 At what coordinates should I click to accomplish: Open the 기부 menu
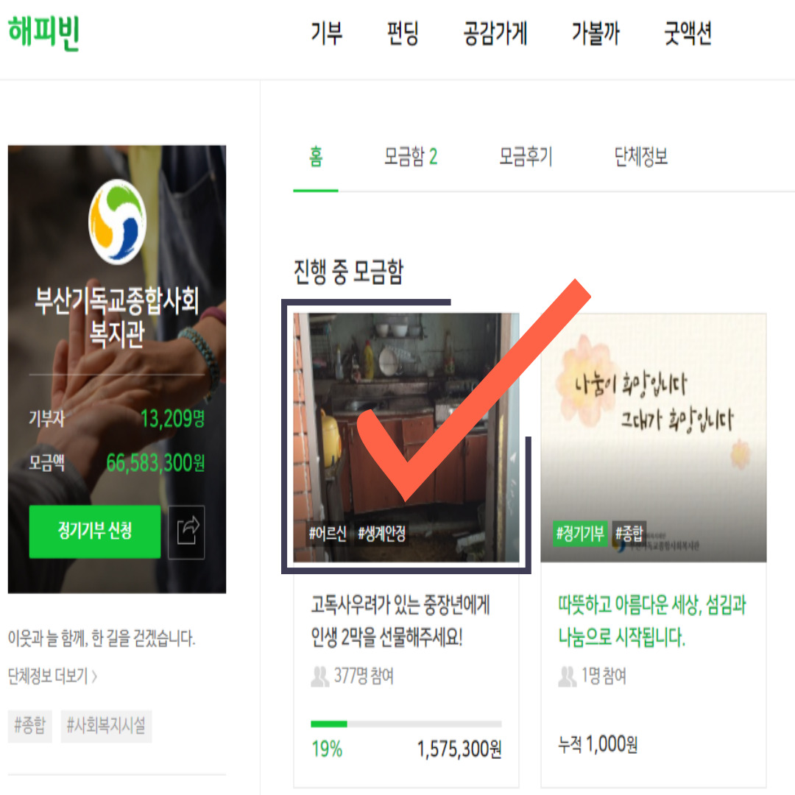[327, 34]
